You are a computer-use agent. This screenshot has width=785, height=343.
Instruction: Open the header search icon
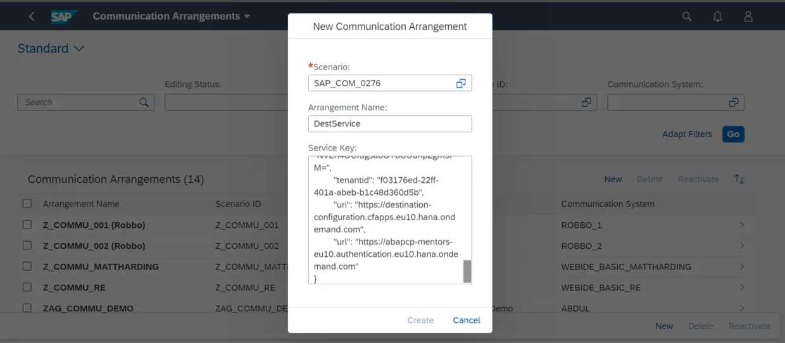(687, 16)
